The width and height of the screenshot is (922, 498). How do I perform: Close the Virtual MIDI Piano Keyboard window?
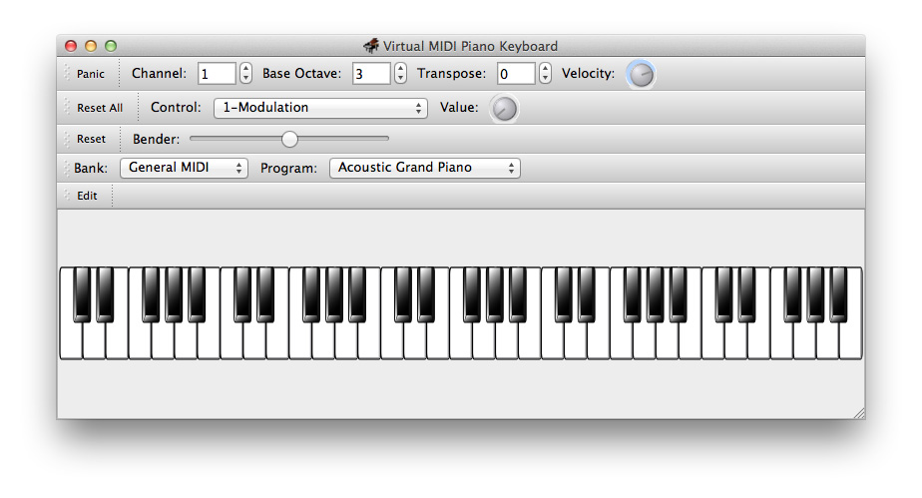click(x=71, y=46)
